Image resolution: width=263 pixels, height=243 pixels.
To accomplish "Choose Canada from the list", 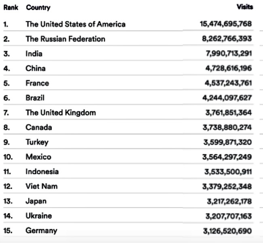I will point(39,127).
